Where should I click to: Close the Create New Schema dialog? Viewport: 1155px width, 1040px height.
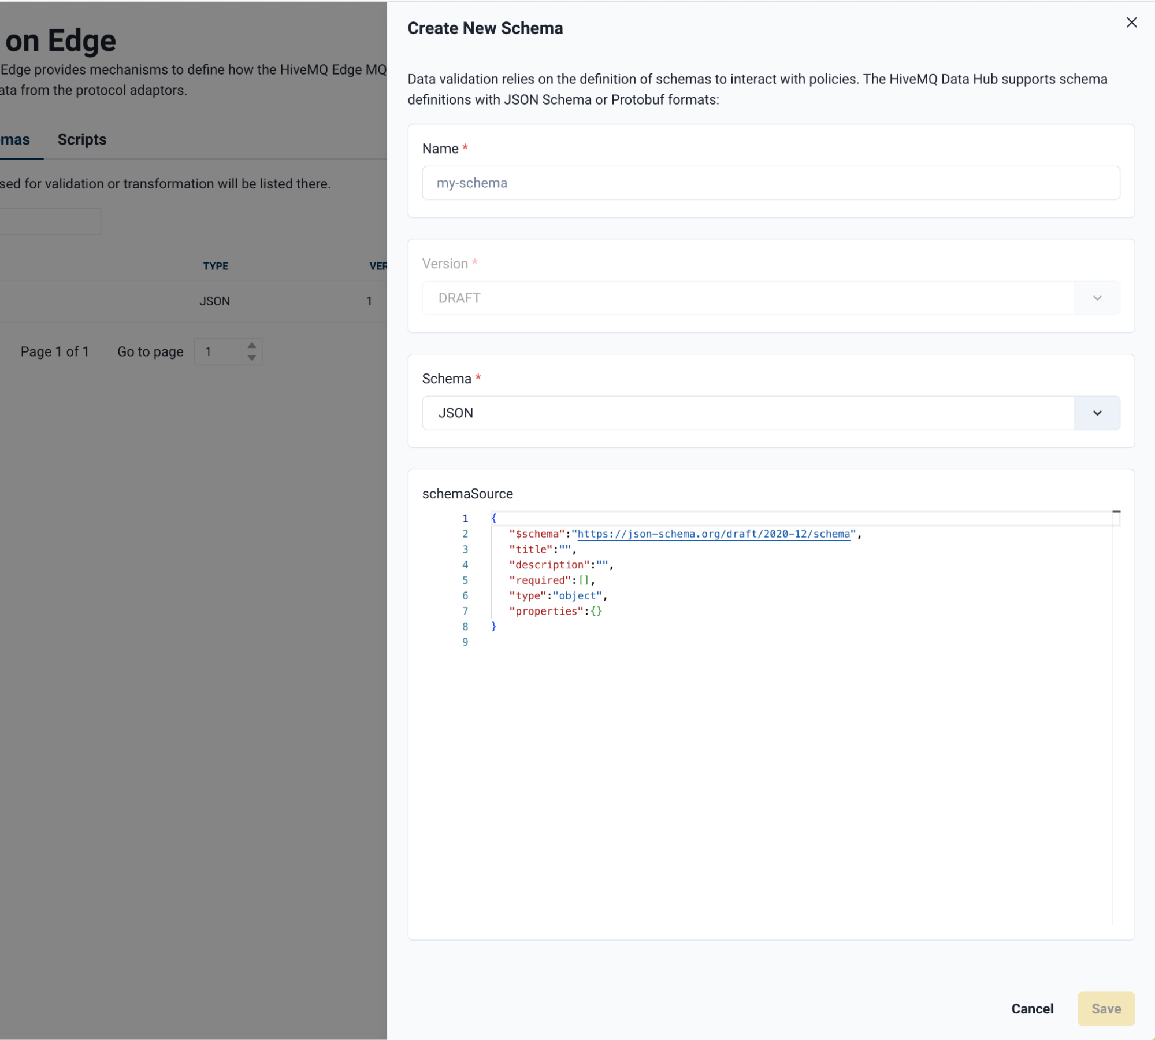tap(1131, 23)
